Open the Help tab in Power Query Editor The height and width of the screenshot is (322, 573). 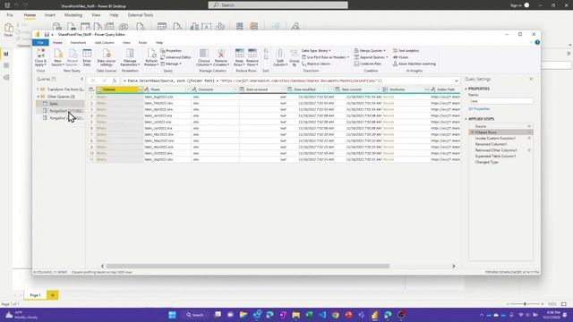pyautogui.click(x=159, y=43)
